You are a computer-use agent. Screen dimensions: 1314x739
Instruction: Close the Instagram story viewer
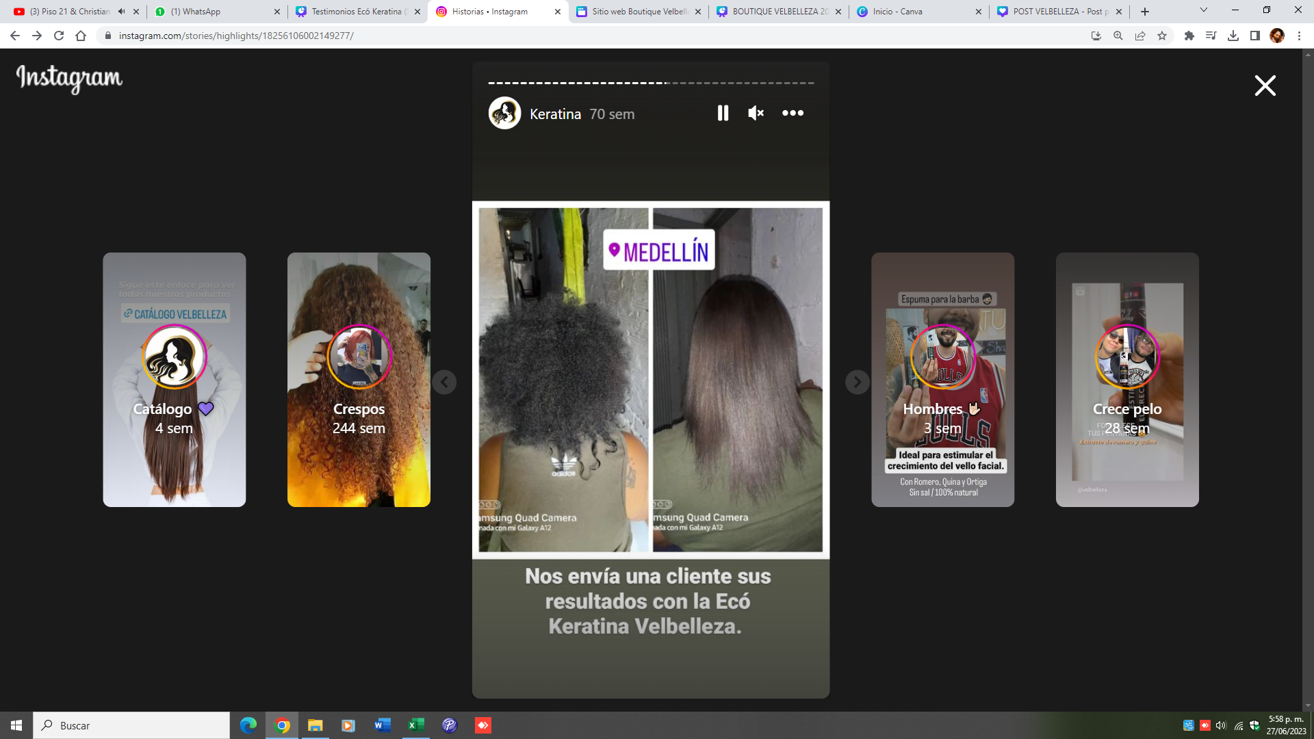tap(1265, 86)
